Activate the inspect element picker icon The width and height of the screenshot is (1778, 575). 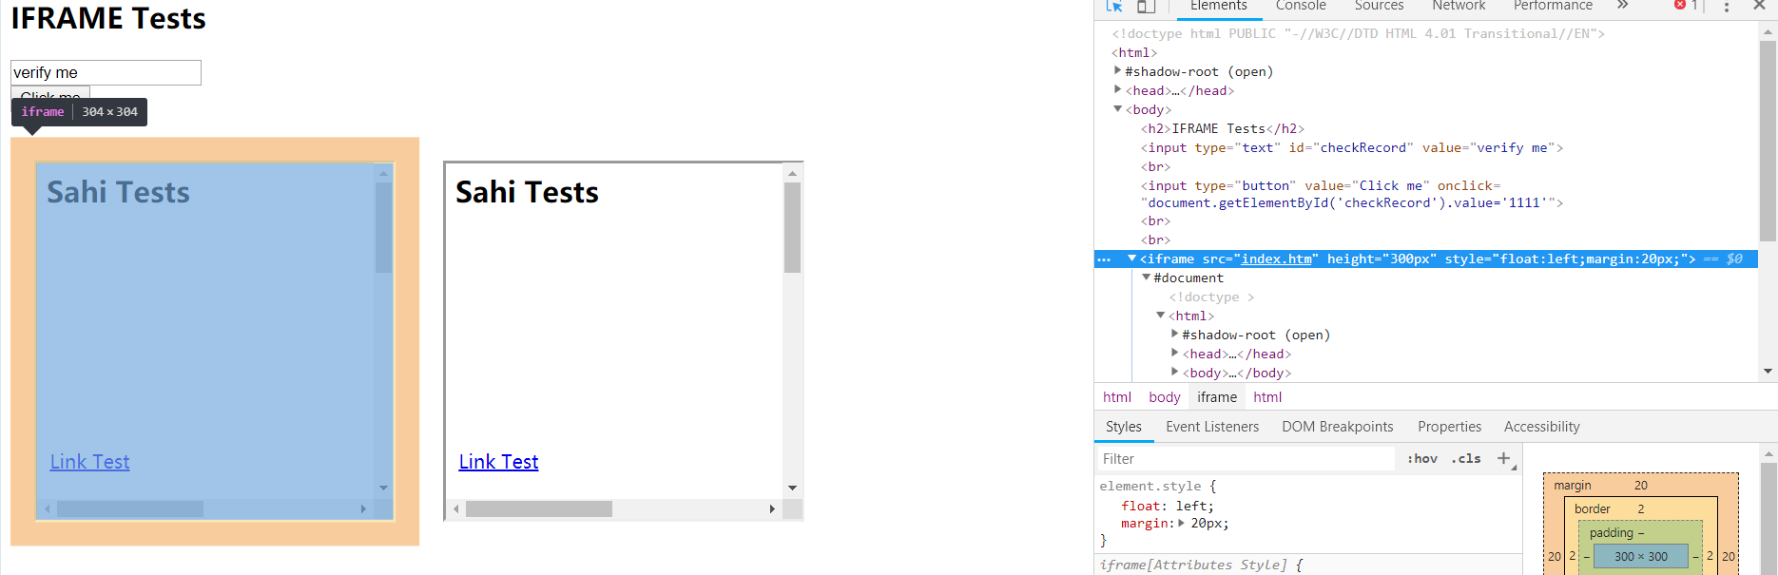[1114, 6]
